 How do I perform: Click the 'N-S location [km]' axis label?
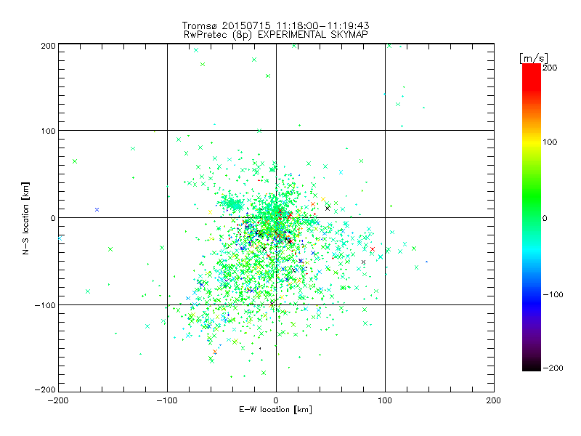tap(25, 219)
